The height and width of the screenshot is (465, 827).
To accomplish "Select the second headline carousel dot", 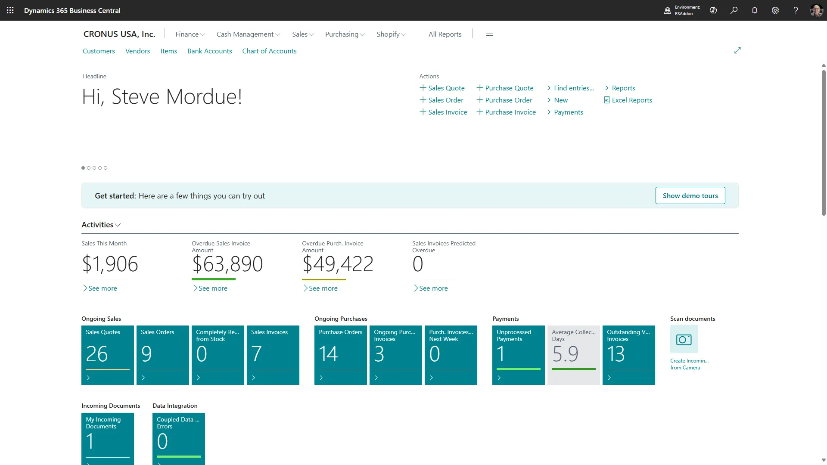I will pos(88,168).
